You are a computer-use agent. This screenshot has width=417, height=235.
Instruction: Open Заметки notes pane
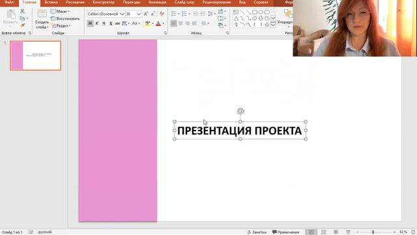tap(257, 232)
